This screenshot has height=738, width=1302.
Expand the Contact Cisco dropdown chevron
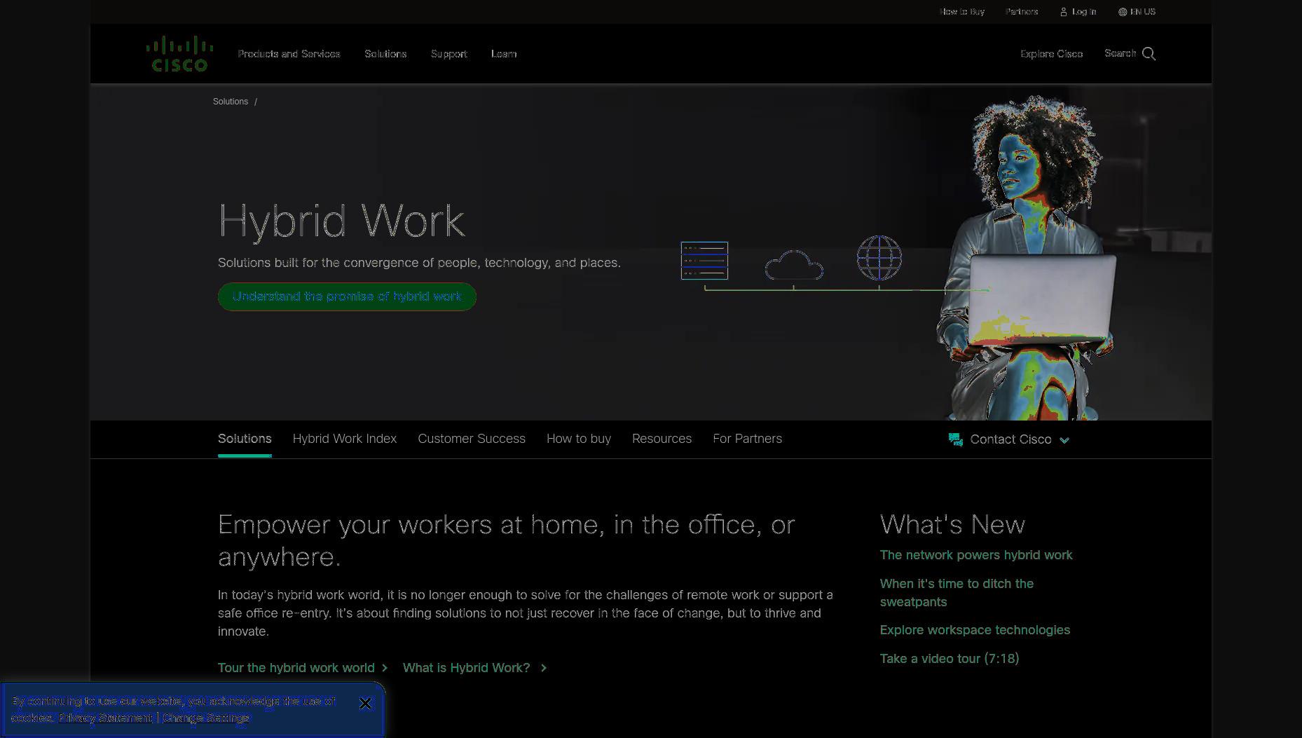point(1064,440)
